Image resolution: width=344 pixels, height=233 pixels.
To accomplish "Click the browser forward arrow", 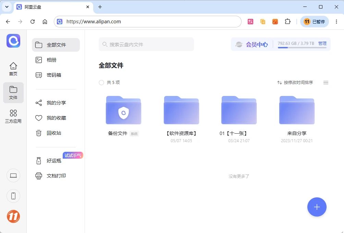I will pyautogui.click(x=20, y=22).
